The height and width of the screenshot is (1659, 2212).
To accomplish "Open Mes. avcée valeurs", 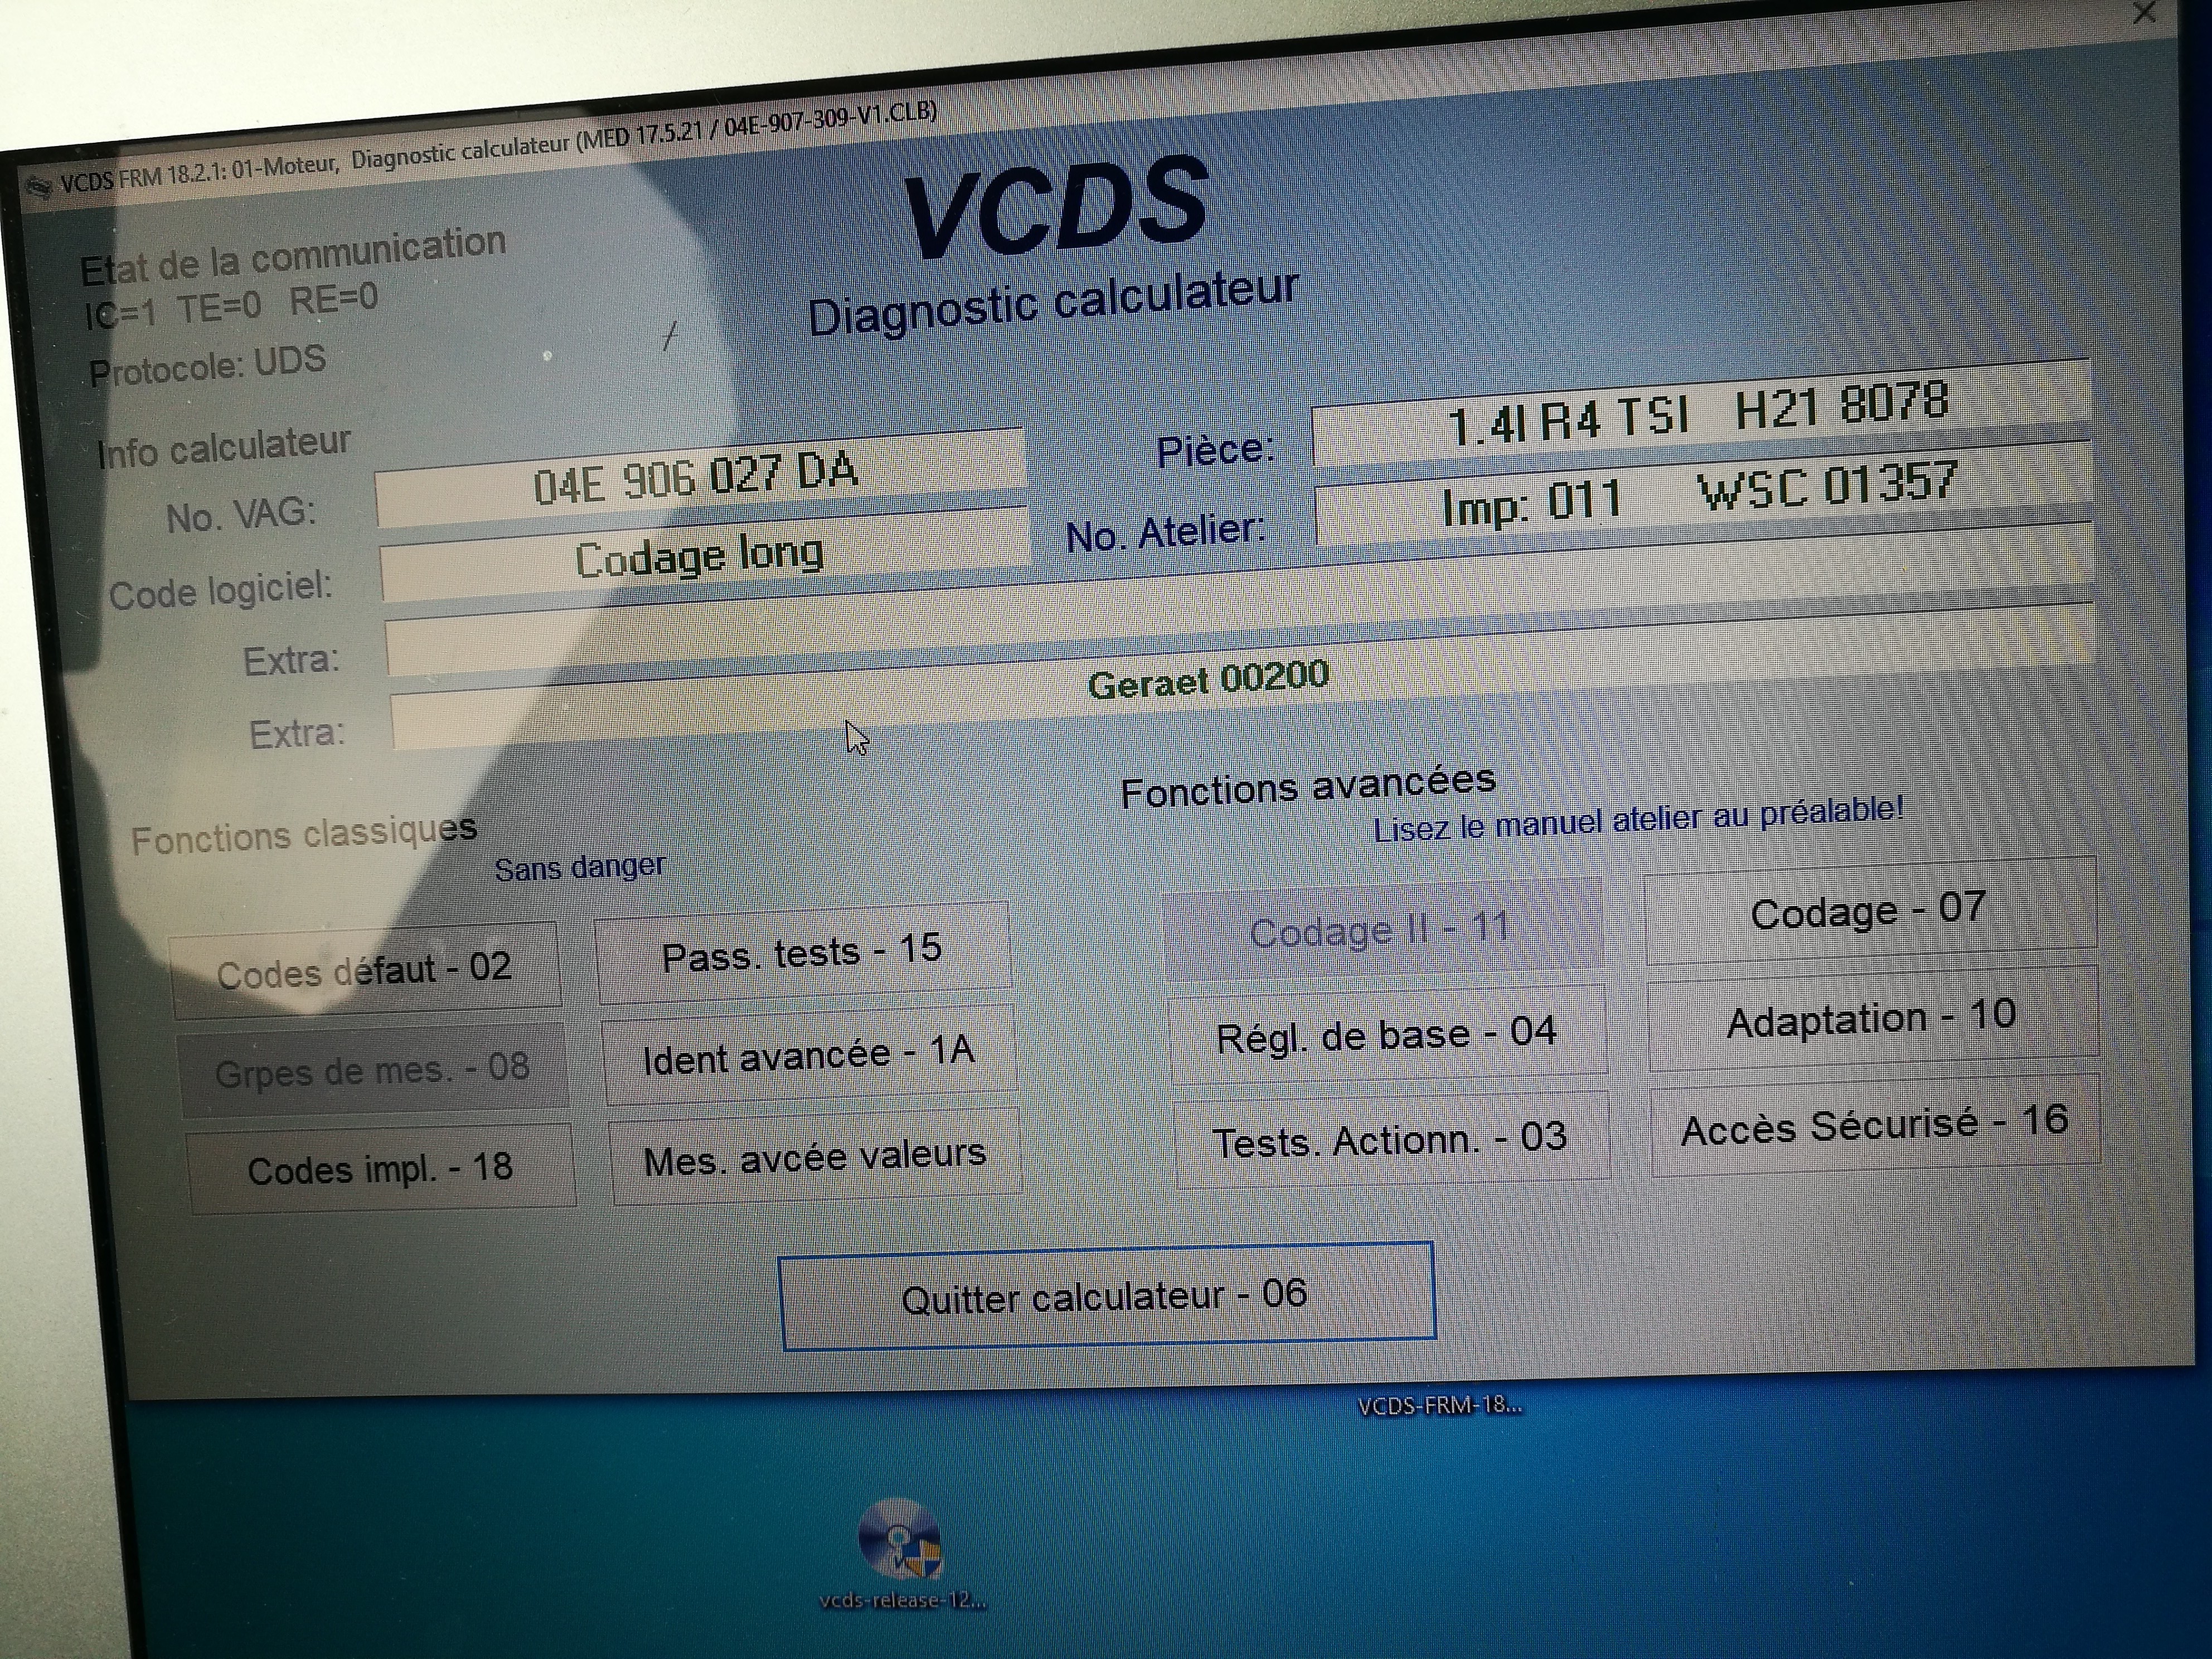I will coord(814,1157).
